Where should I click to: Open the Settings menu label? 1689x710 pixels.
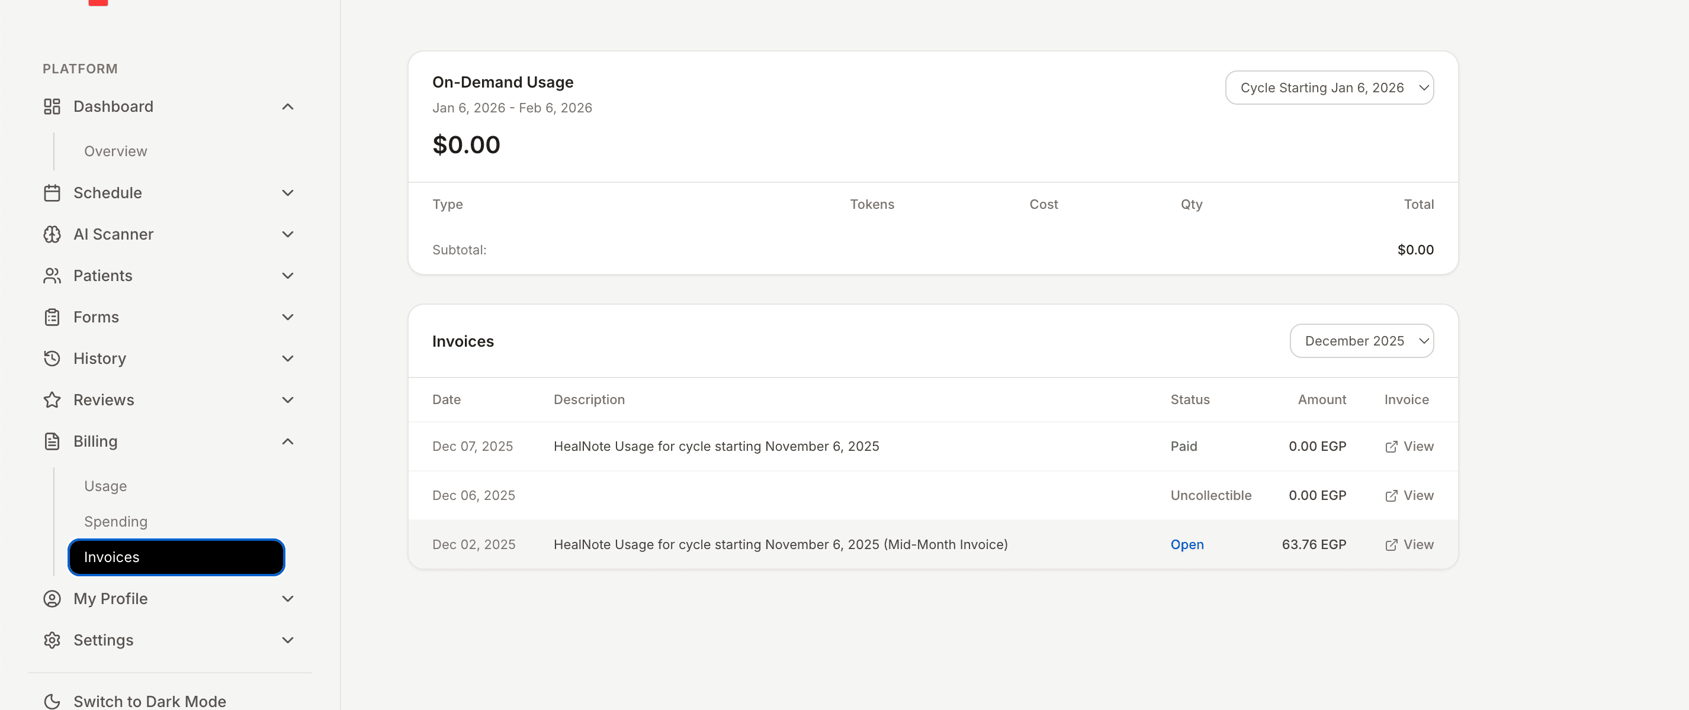104,640
